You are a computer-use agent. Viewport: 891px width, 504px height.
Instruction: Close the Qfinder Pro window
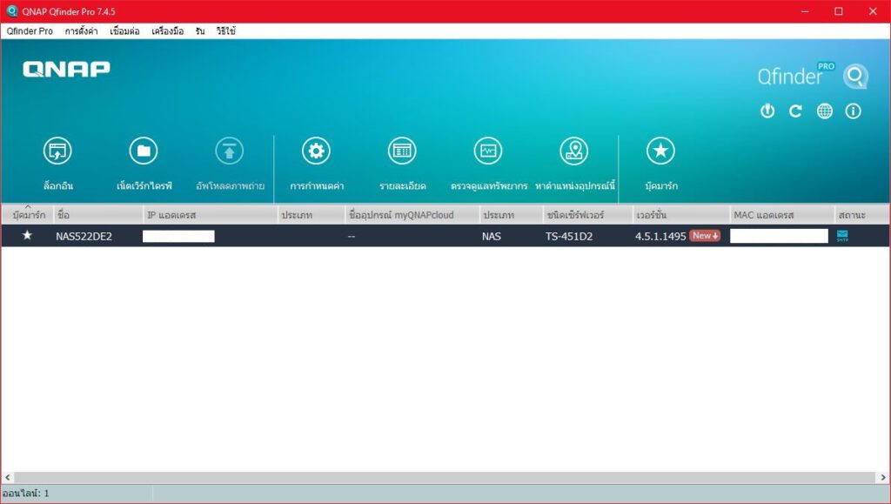point(873,11)
